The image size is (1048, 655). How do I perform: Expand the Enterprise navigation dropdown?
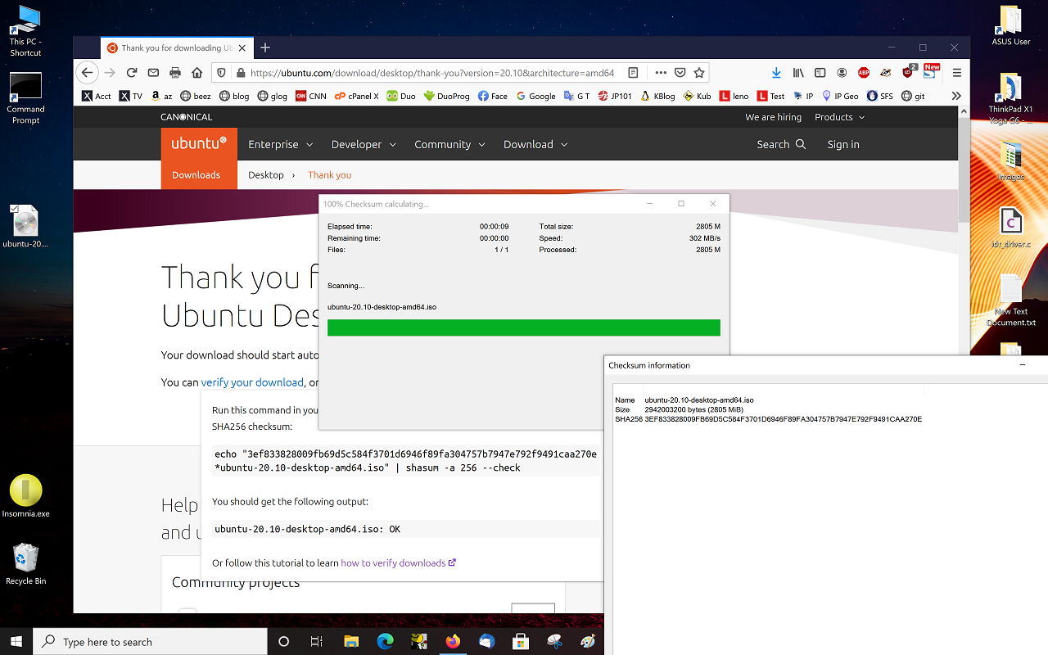[x=281, y=144]
